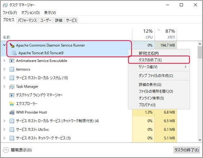Image resolution: width=203 pixels, height=158 pixels.
Task: Expand the サービス ホスト: UtcSvc row
Action: coord(4,129)
